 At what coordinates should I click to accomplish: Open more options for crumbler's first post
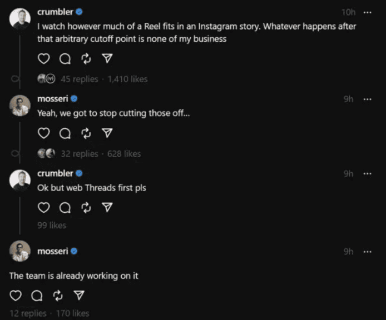coord(367,12)
